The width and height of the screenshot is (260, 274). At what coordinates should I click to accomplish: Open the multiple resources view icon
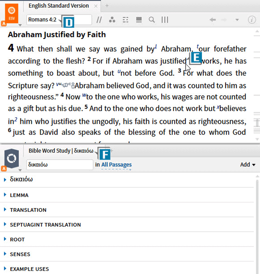(x=139, y=20)
